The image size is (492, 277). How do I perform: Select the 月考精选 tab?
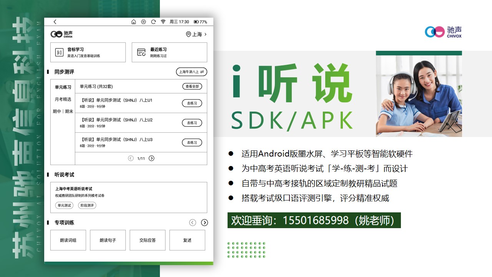[x=63, y=99]
